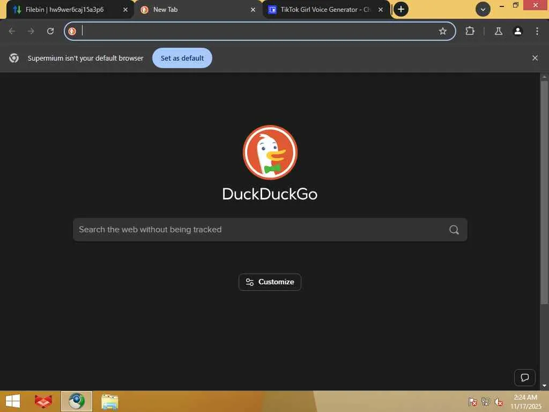The image size is (549, 412).
Task: Open the Windows Start button
Action: click(x=13, y=401)
